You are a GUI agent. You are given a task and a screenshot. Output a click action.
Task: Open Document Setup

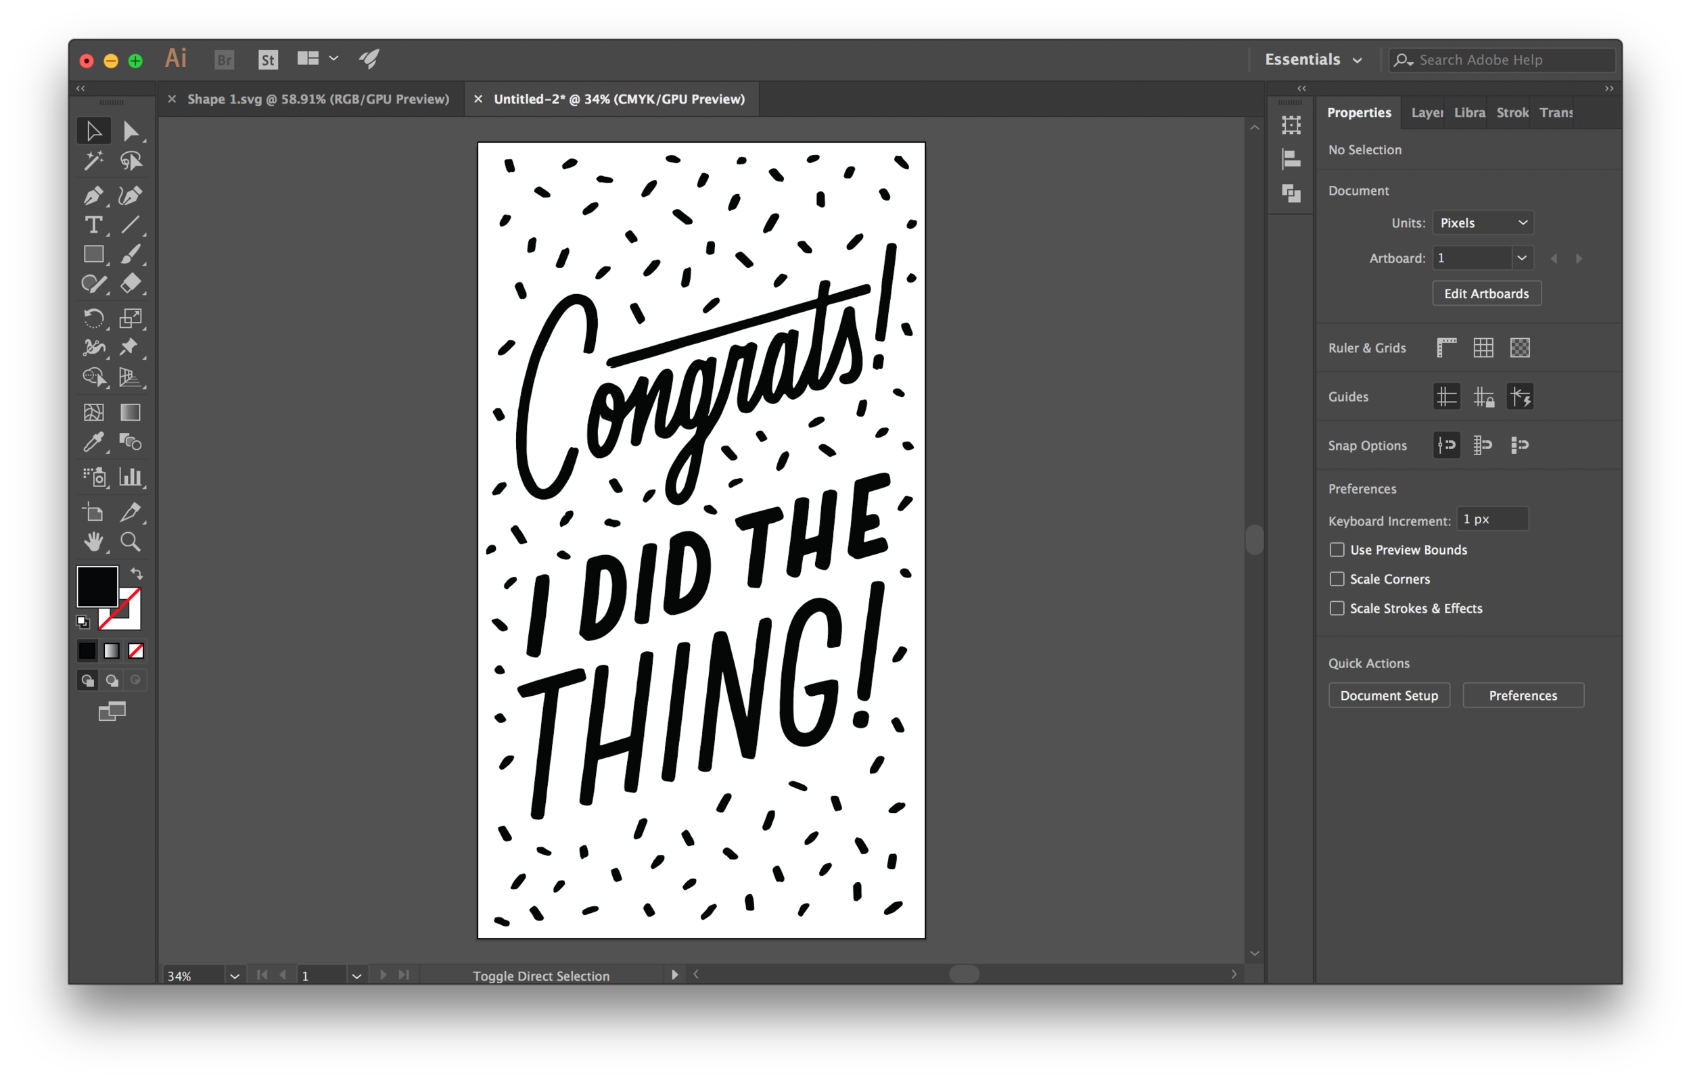click(x=1389, y=695)
